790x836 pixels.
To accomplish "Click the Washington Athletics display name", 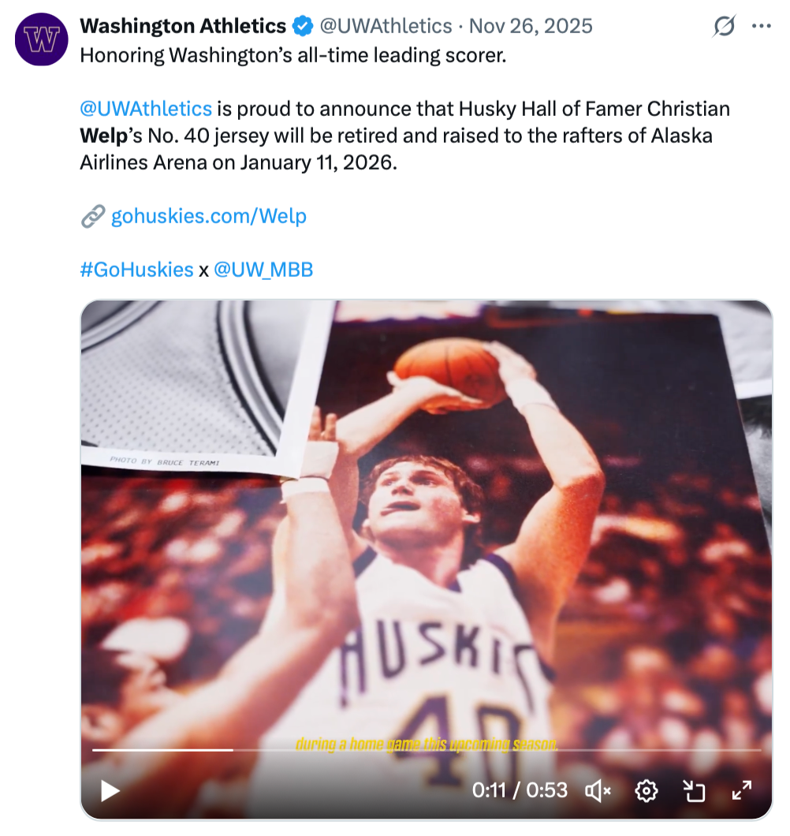I will [x=183, y=26].
